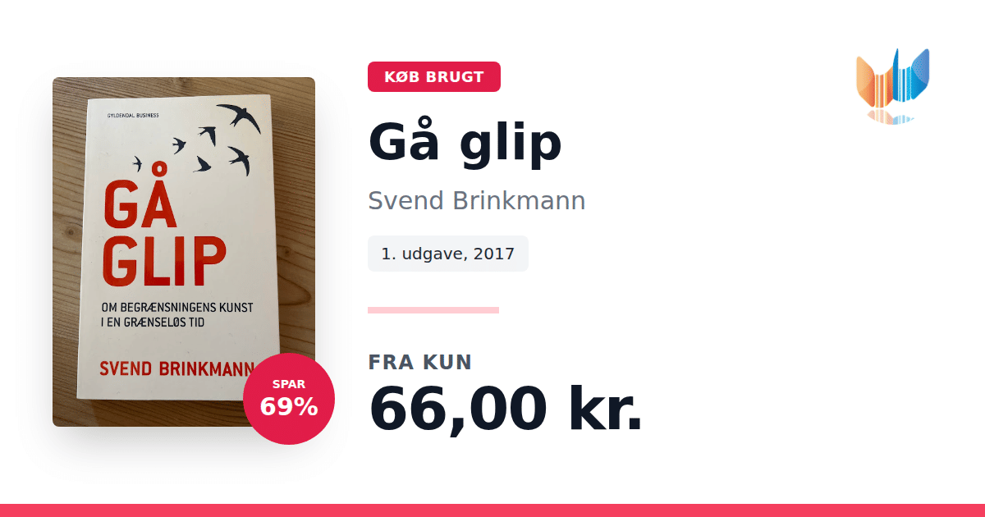The image size is (985, 517).
Task: Click the largest bird on the cover
Action: pos(239,117)
